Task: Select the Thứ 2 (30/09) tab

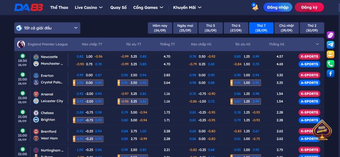Action: 312,28
